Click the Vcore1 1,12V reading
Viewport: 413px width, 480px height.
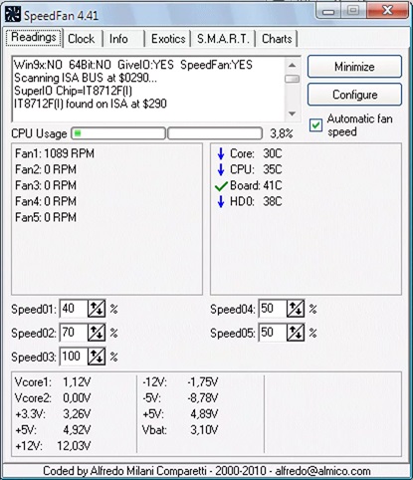pos(53,382)
